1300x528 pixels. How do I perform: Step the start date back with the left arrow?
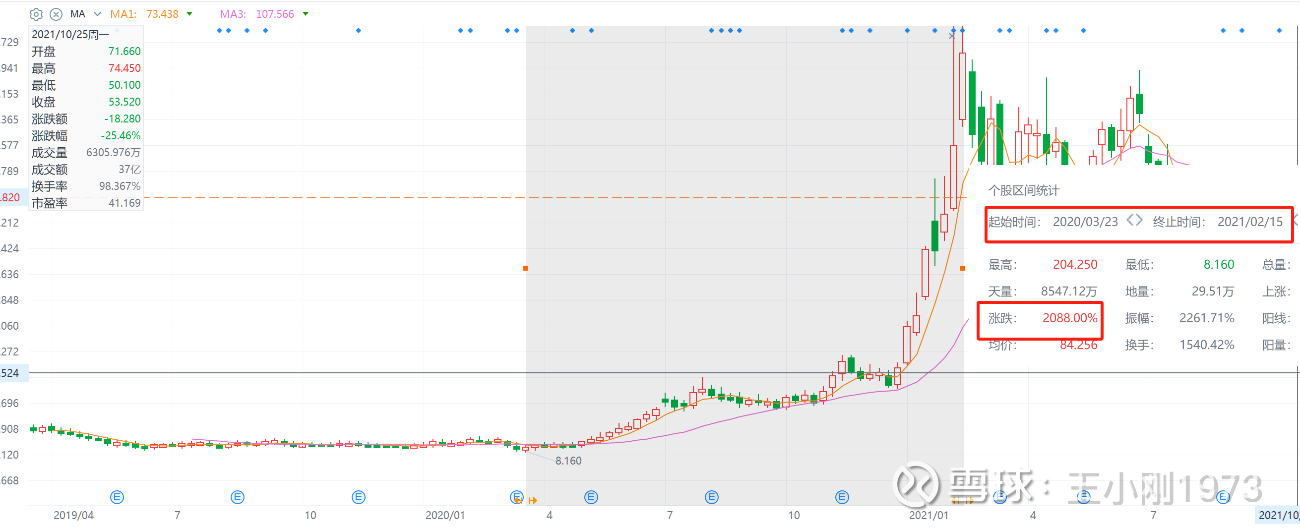(1131, 221)
